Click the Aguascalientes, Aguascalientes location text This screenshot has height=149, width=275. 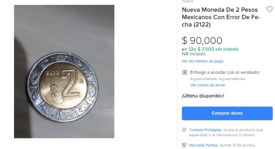click(218, 79)
